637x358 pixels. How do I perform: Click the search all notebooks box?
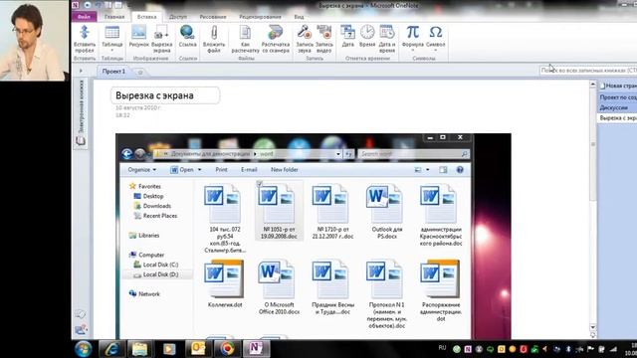(588, 71)
